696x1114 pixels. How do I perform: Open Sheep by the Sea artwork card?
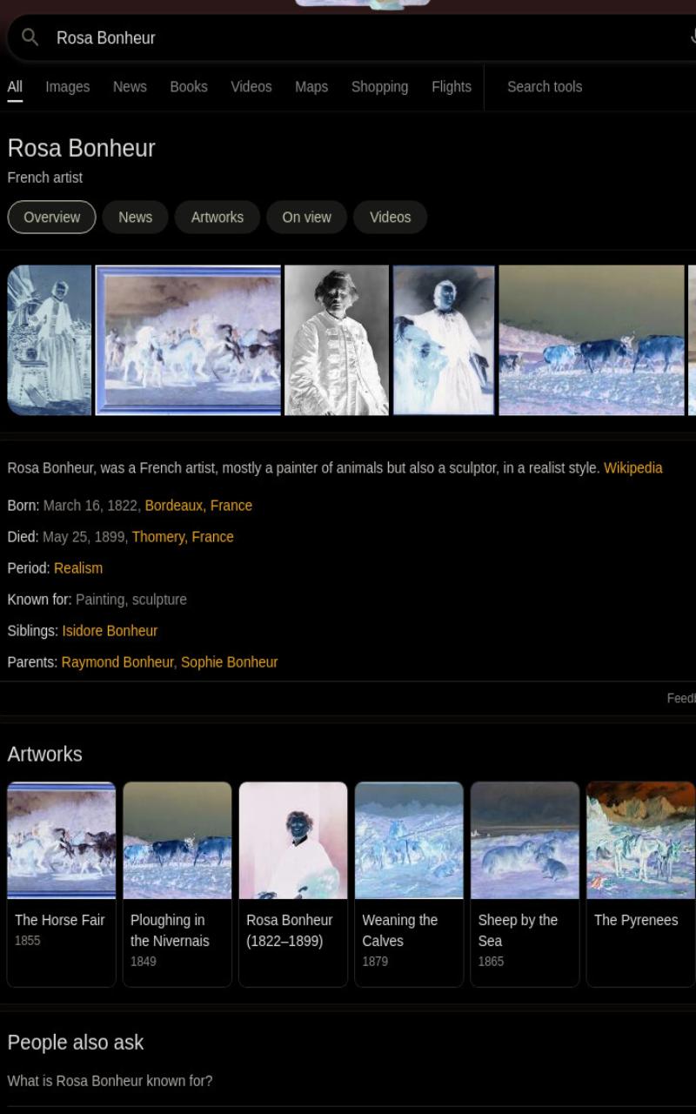[525, 884]
